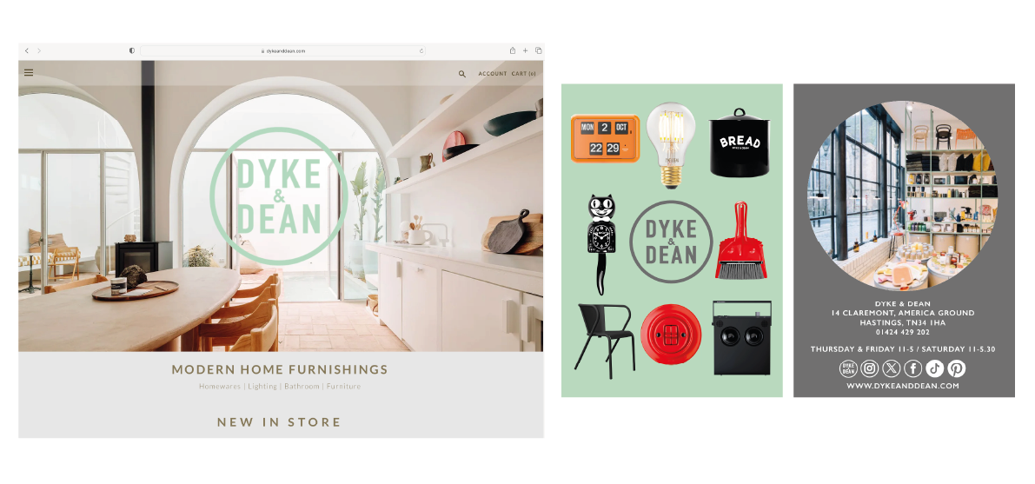Go forward with the browser forward arrow
The image size is (1035, 484).
39,51
